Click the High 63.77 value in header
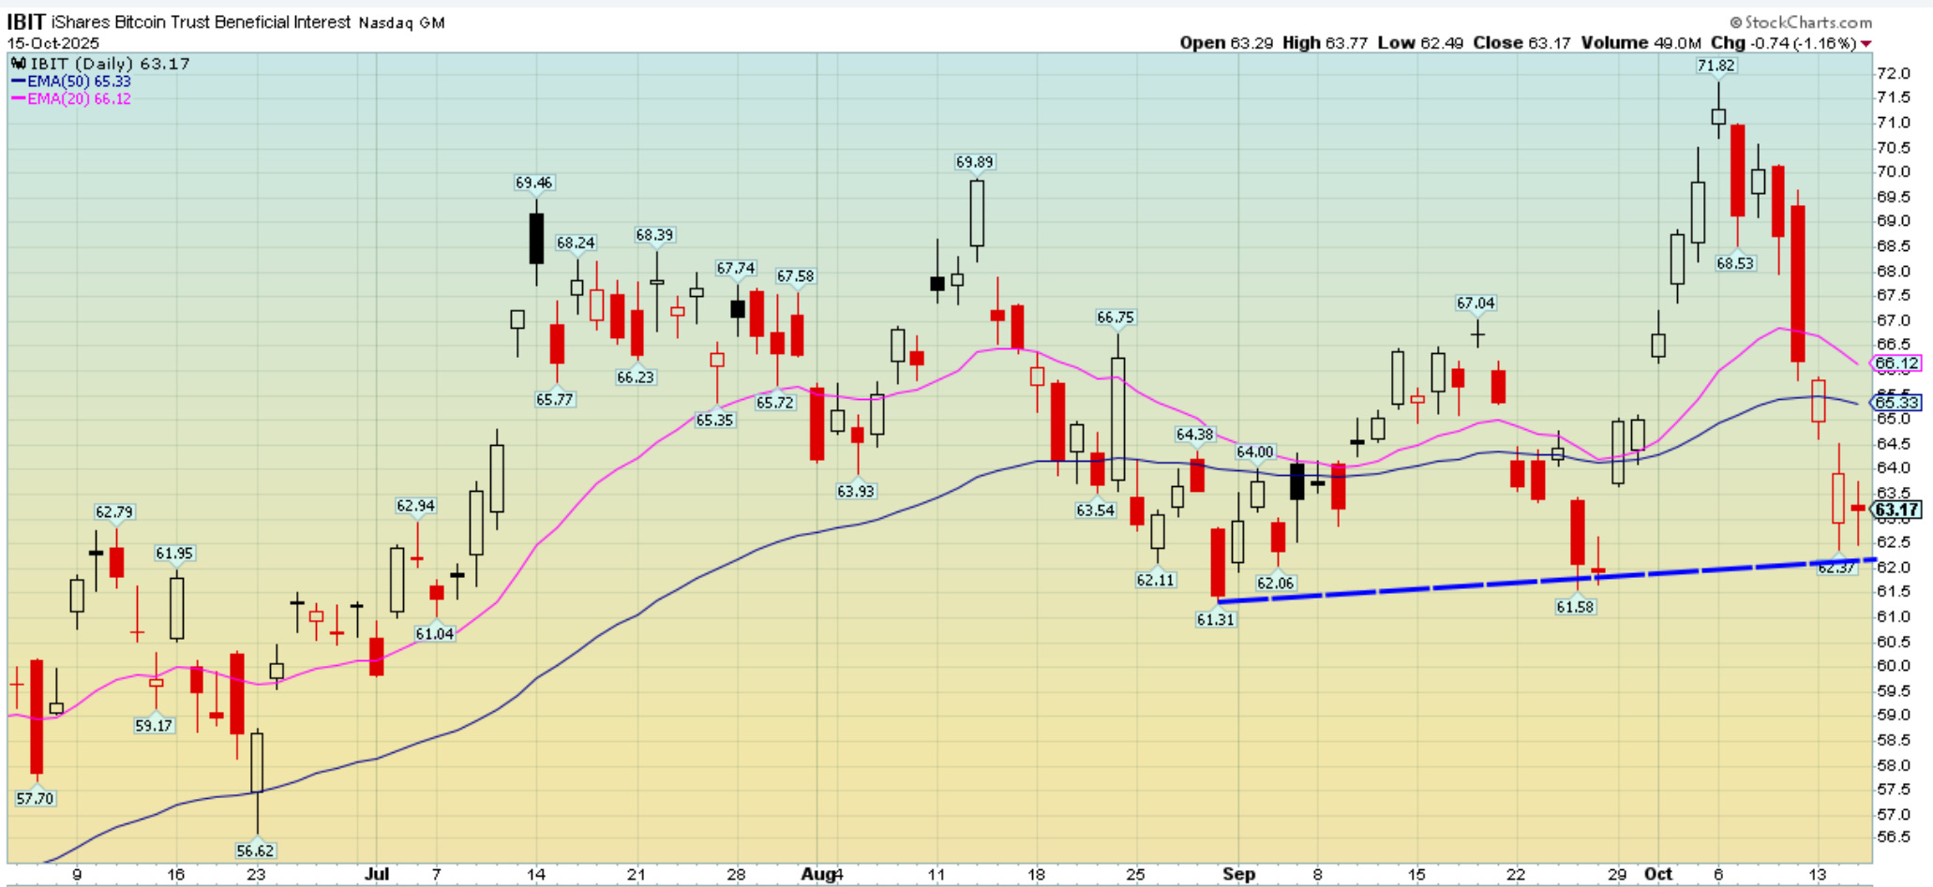Screen dimensions: 1933x887 pyautogui.click(x=1325, y=43)
